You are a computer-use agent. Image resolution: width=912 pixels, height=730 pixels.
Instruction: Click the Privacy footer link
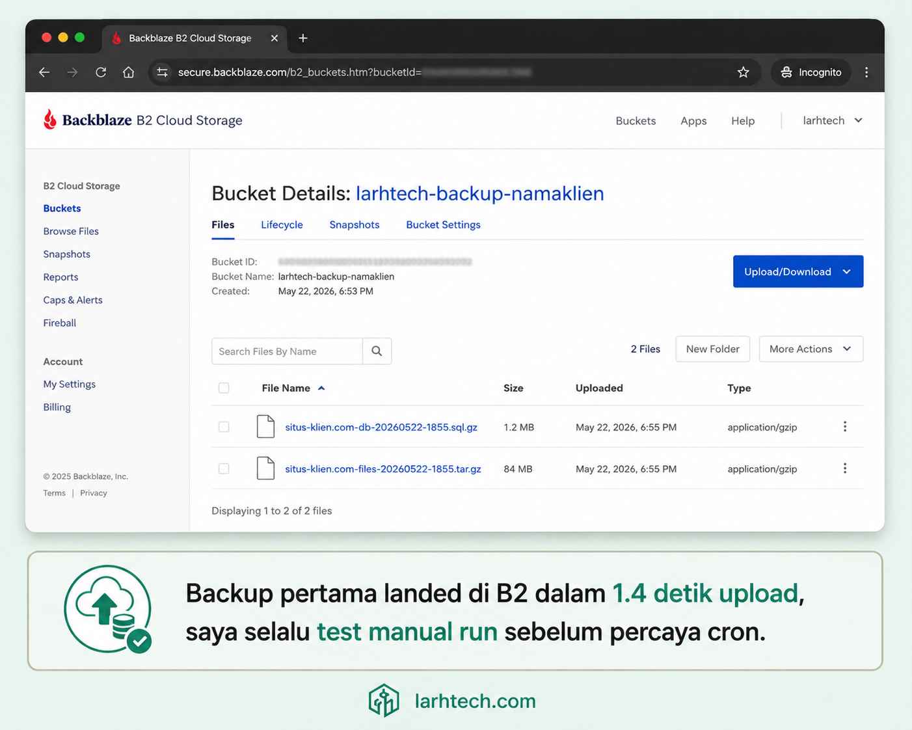click(x=94, y=493)
